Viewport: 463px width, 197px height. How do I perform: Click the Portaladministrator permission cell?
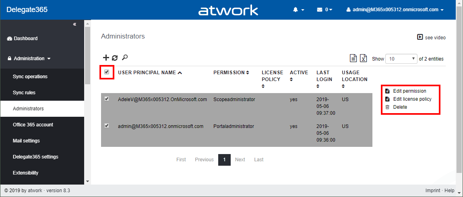click(234, 126)
